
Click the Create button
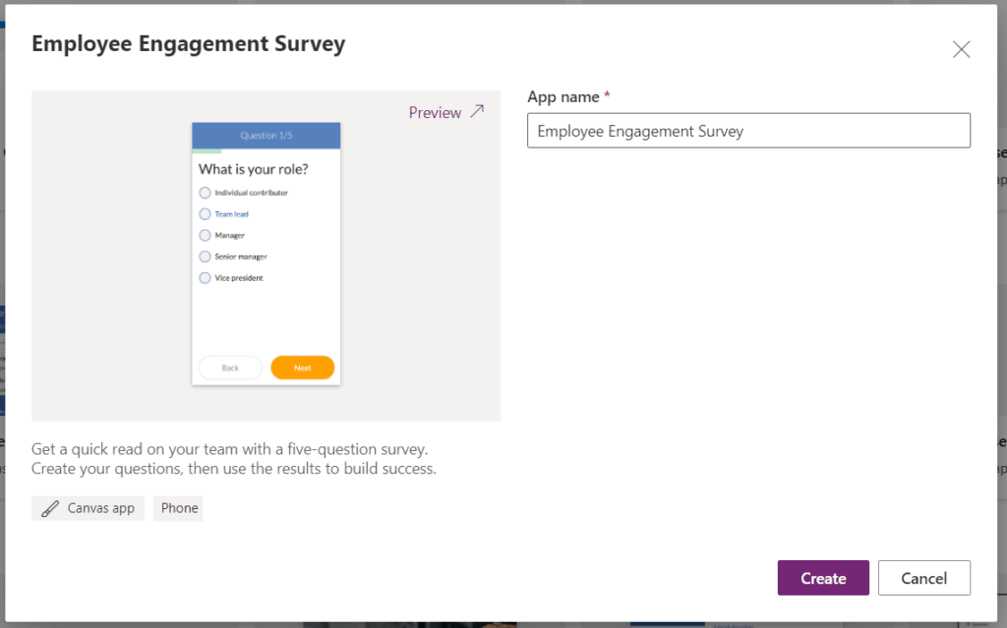823,578
